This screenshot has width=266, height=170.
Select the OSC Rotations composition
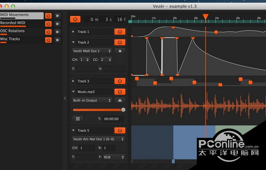click(22, 32)
